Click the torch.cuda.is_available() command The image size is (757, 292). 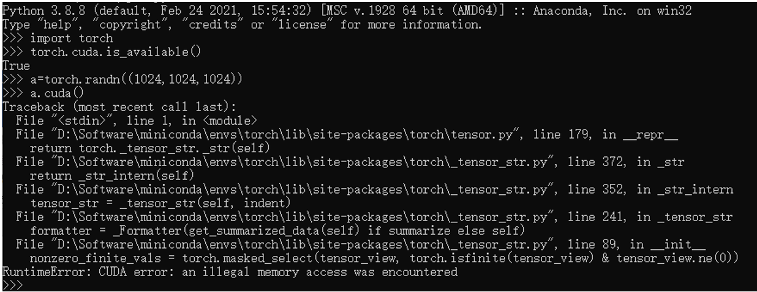click(115, 52)
